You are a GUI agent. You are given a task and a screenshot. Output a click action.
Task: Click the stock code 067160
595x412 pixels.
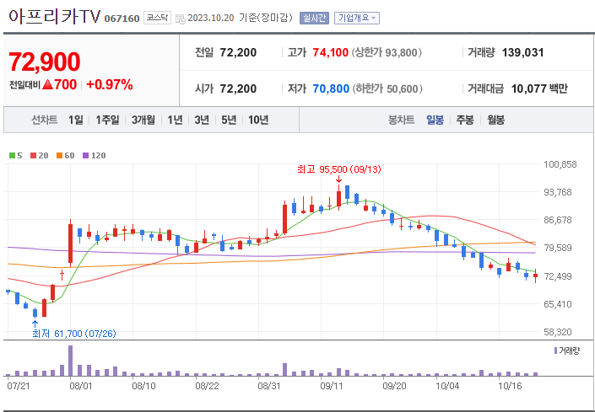[x=122, y=19]
